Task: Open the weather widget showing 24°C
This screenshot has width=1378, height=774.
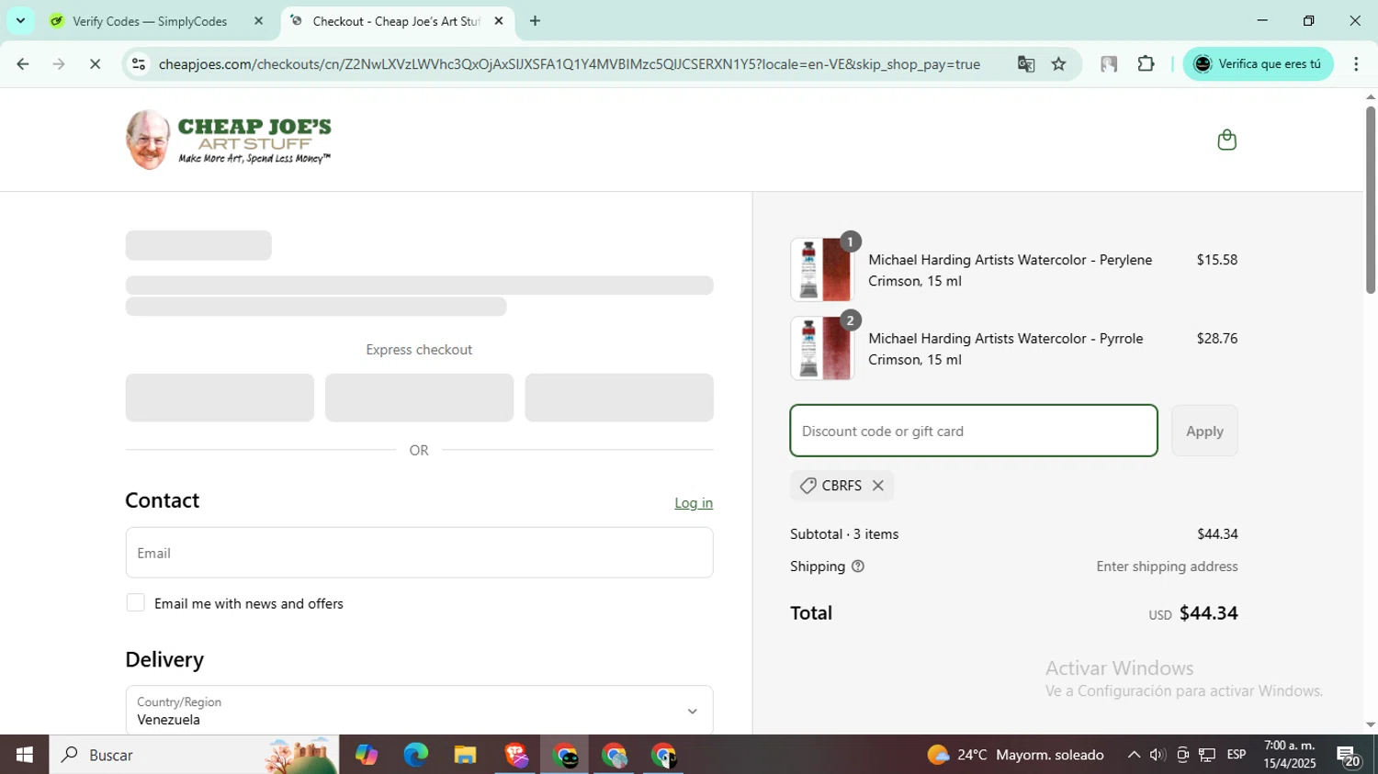Action: click(1015, 755)
